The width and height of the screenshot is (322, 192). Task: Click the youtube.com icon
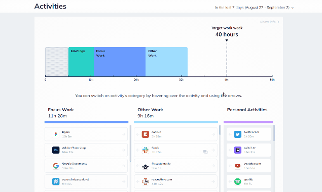tap(238, 166)
